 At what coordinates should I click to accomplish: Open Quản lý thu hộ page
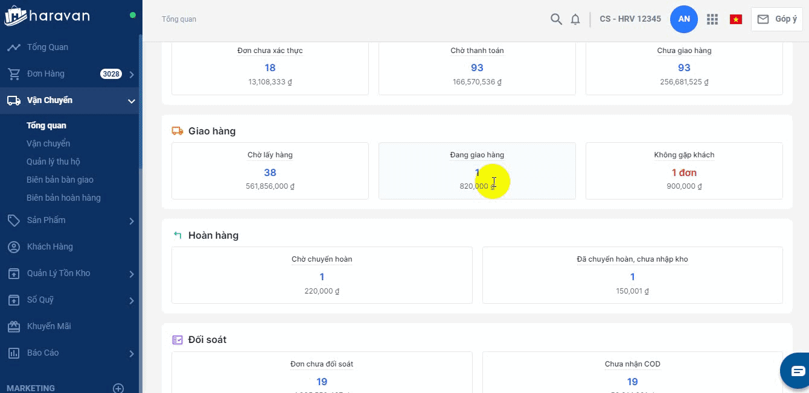click(53, 162)
